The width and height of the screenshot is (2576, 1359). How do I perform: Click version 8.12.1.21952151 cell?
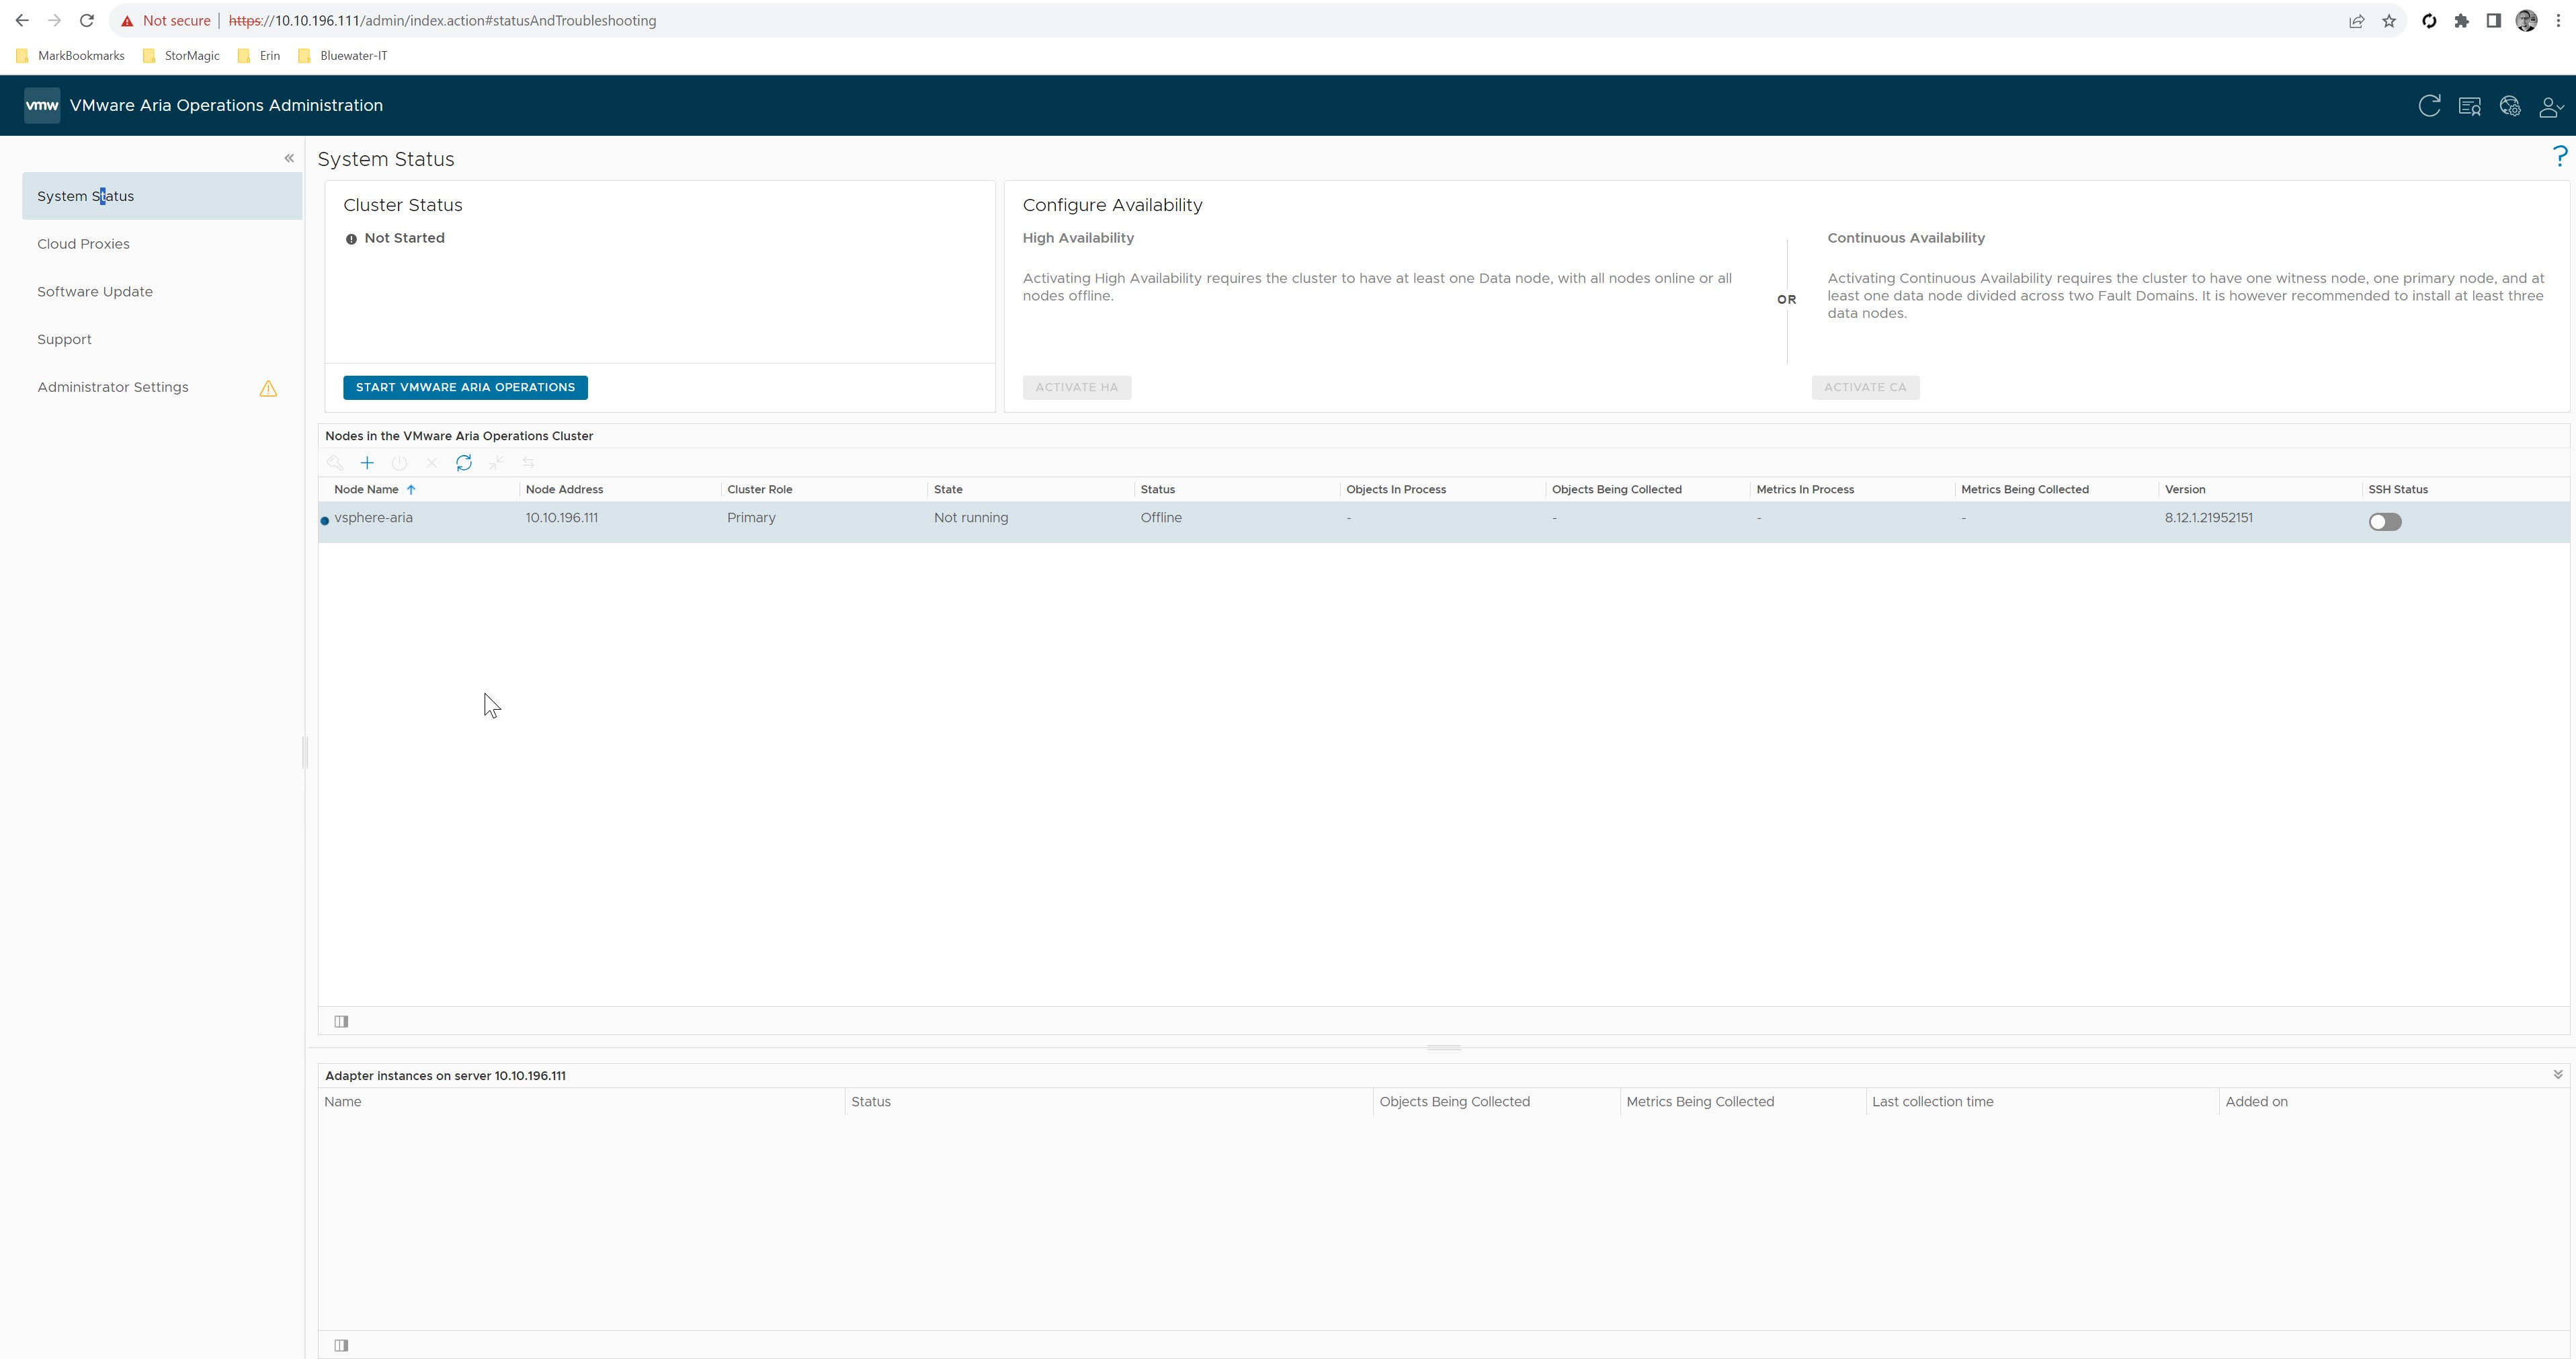2208,518
